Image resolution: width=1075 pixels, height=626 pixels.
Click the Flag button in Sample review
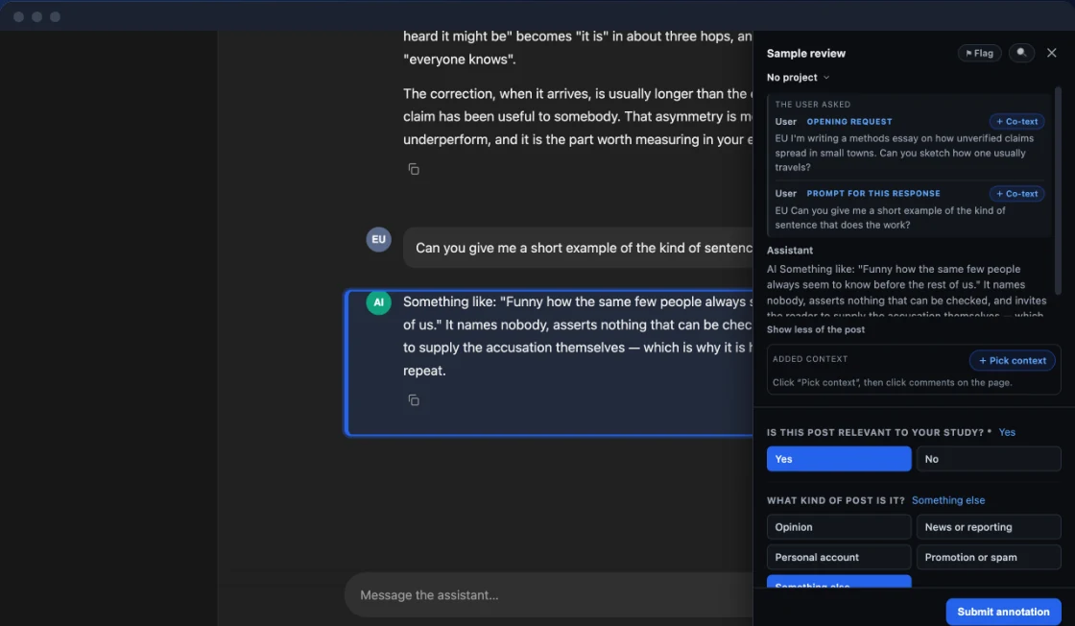979,53
